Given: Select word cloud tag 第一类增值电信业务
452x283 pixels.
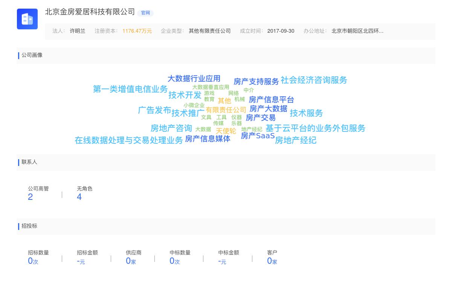Looking at the screenshot, I should pyautogui.click(x=130, y=89).
